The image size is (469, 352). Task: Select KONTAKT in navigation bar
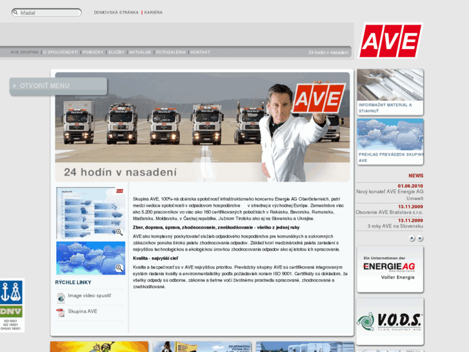tap(201, 52)
